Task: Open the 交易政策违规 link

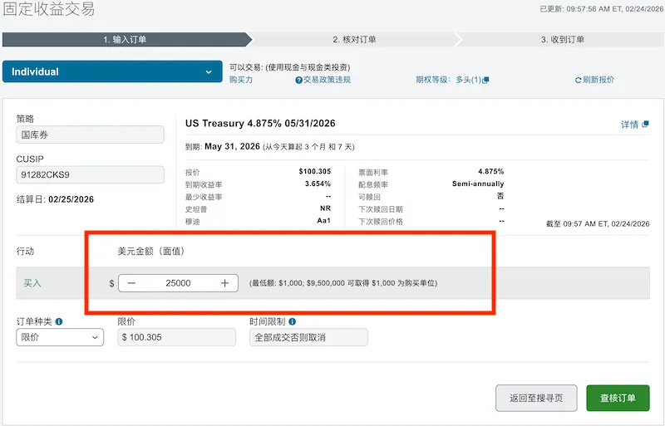Action: click(x=327, y=80)
